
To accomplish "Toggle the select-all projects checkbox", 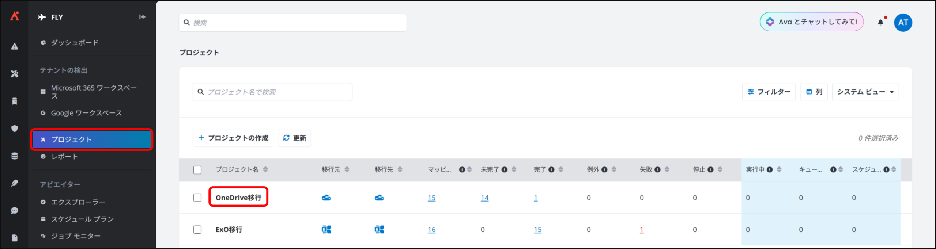I will coord(197,170).
